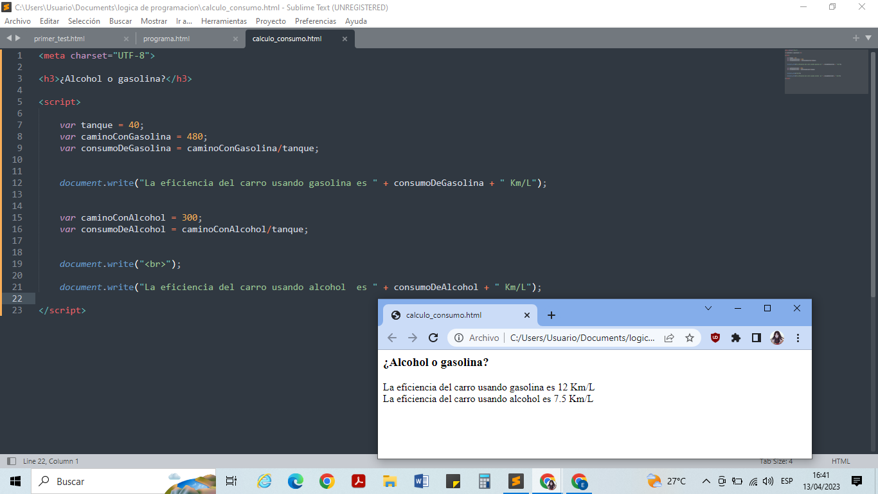Launch Microsoft Edge from taskbar
The image size is (878, 494).
296,481
